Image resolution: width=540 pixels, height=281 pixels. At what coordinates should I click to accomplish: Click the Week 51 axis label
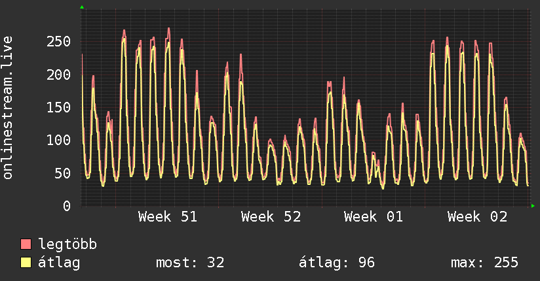tap(168, 217)
